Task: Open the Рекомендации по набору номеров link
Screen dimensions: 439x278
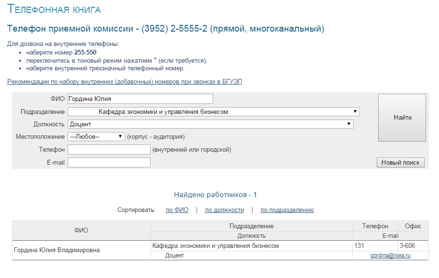Action: 125,82
